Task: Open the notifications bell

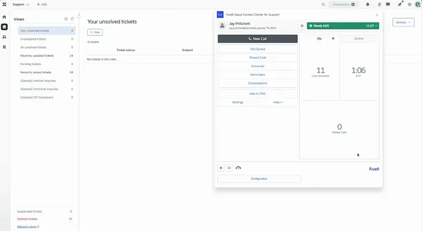Action: (x=368, y=4)
